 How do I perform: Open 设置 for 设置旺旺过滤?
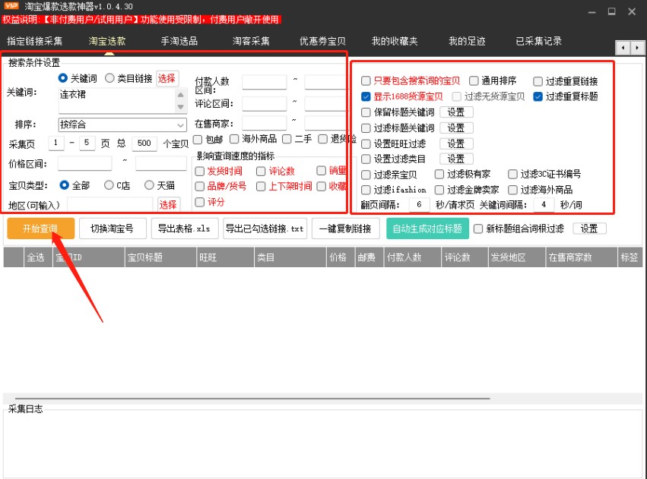(x=456, y=143)
